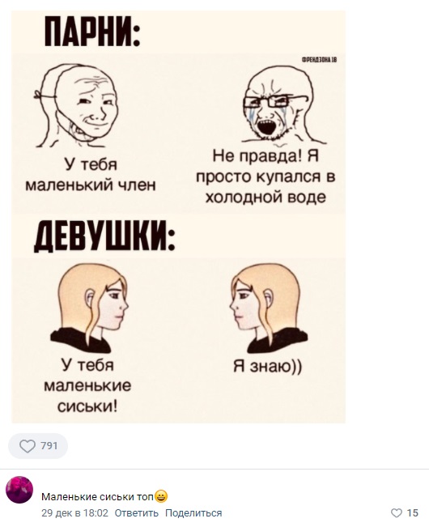Click caption Не правда! Я просто купался
Image resolution: width=429 pixels, height=527 pixels.
pos(265,176)
